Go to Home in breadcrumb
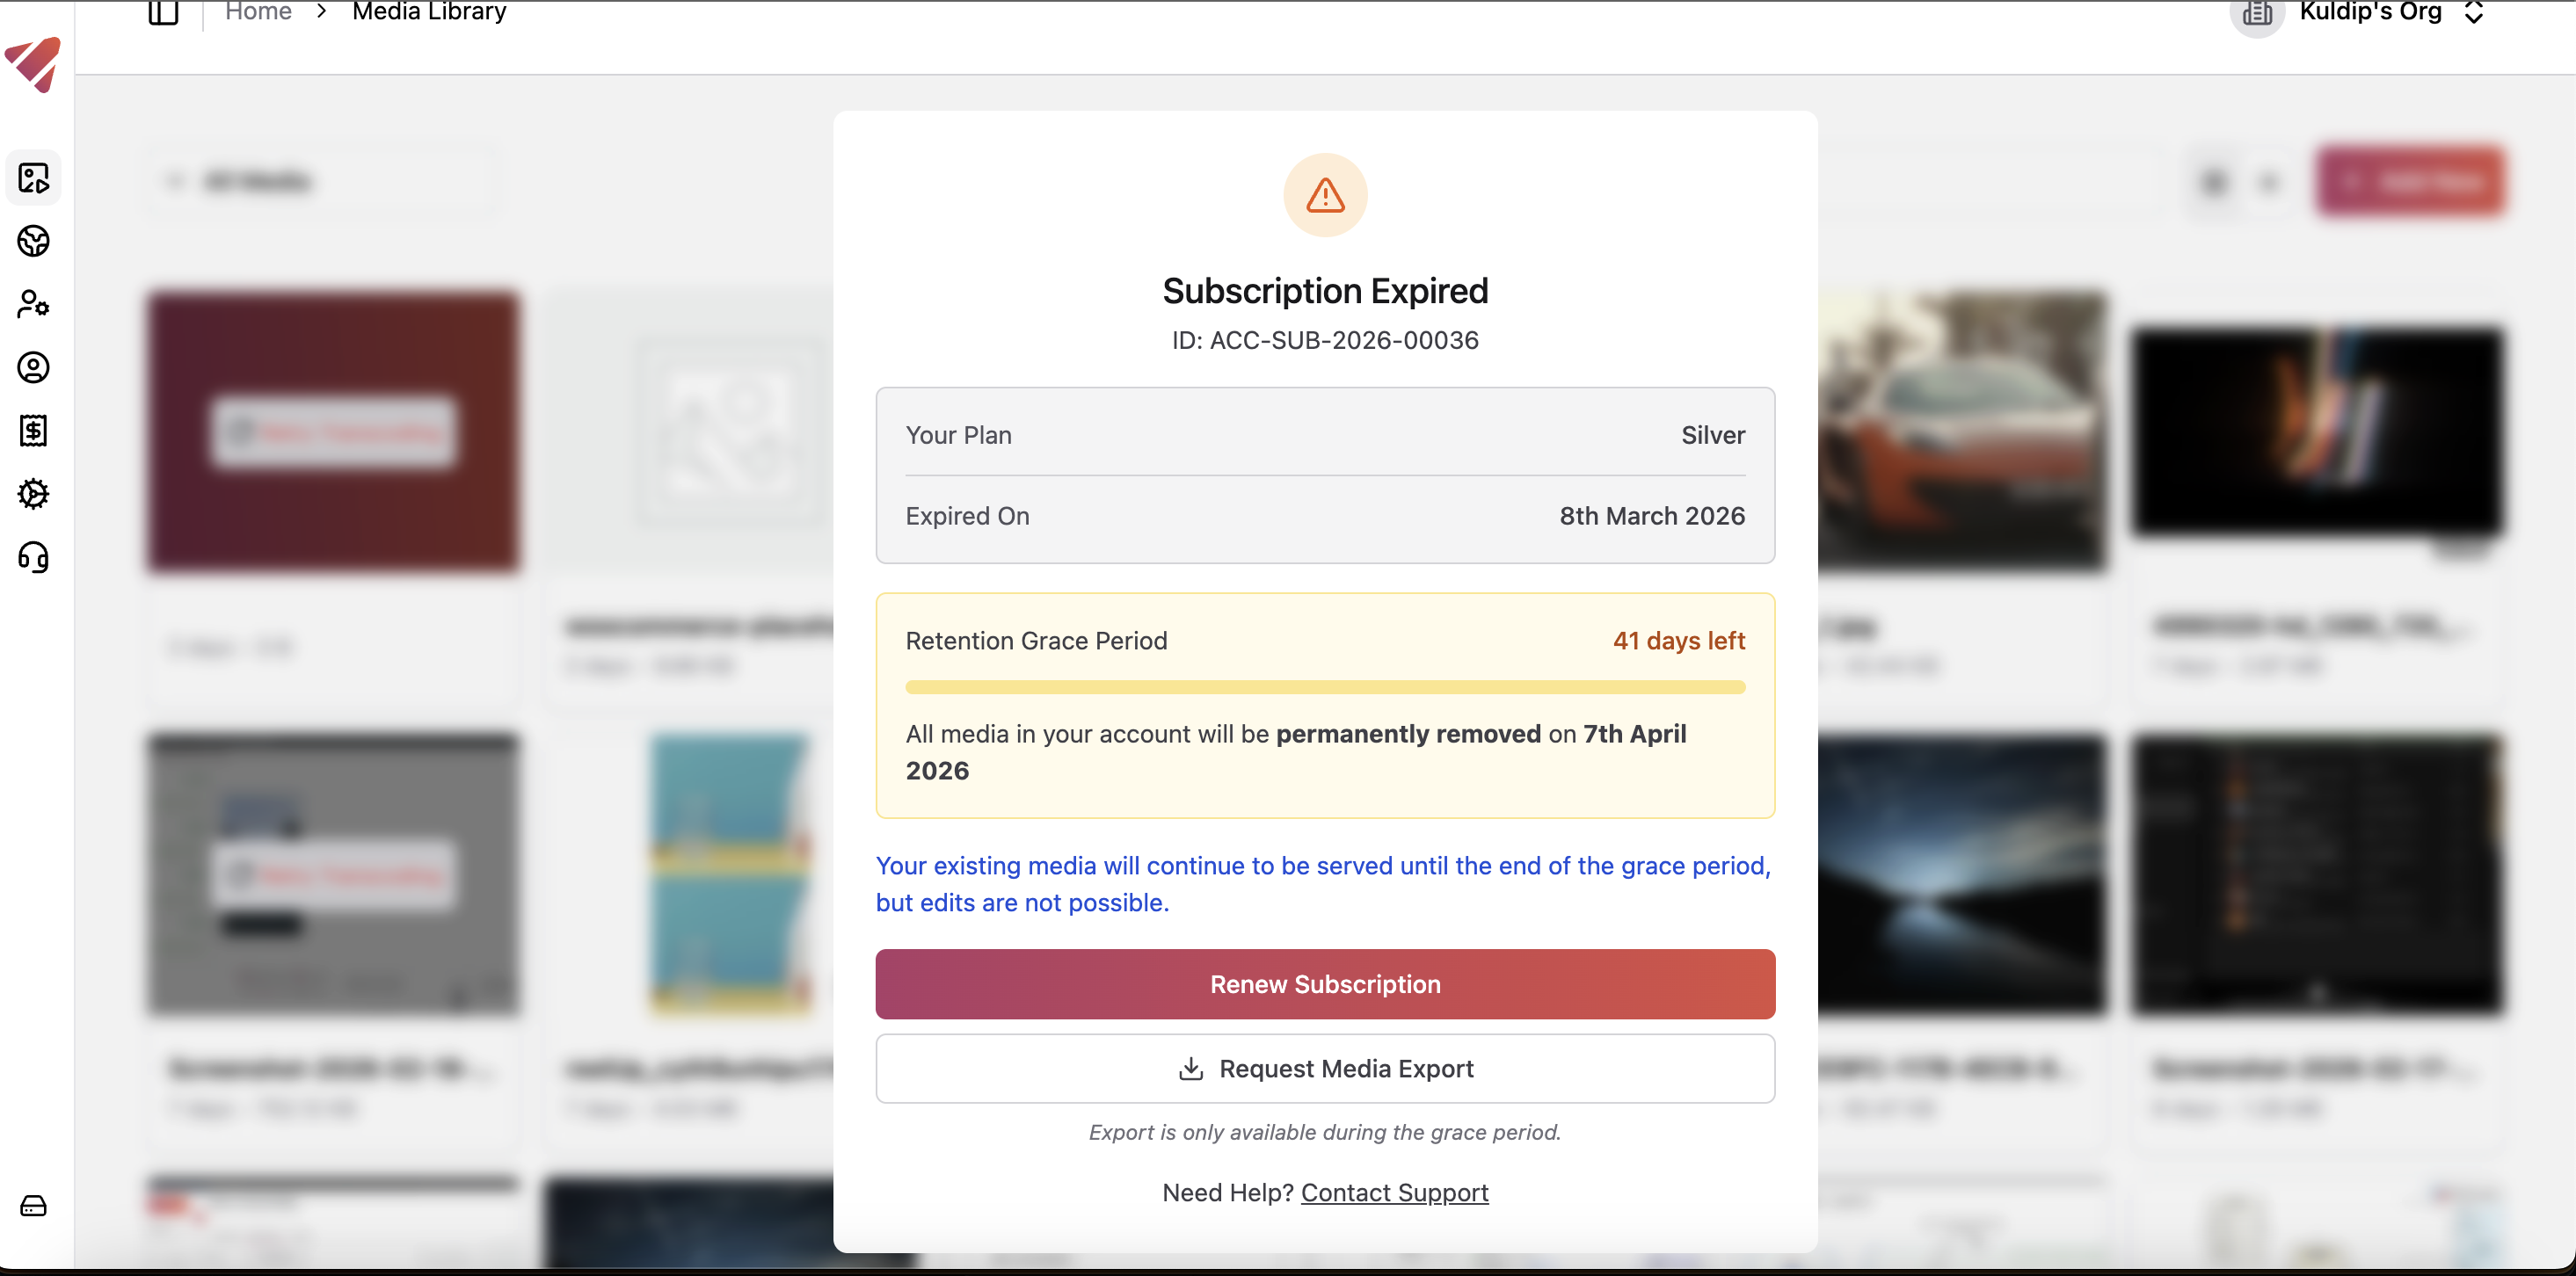The width and height of the screenshot is (2576, 1276). (x=258, y=12)
